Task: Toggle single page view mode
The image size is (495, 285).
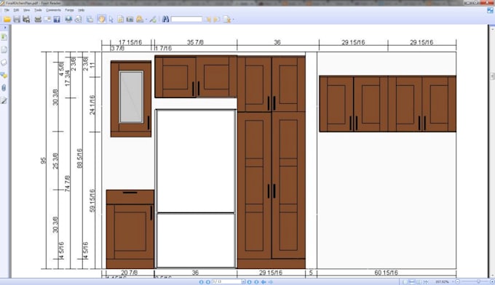Action: [405, 282]
